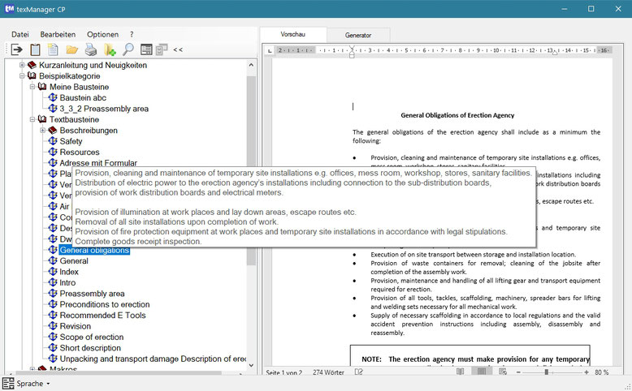Select the highlighted General obligations item

coord(94,250)
